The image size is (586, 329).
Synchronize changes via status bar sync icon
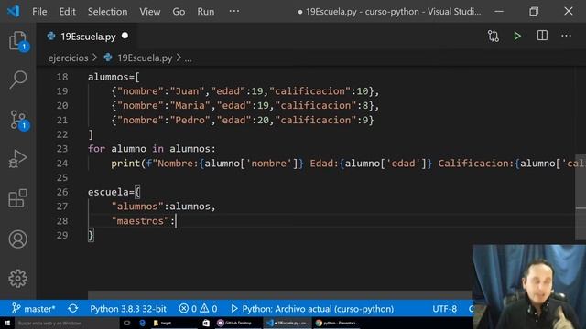click(73, 309)
